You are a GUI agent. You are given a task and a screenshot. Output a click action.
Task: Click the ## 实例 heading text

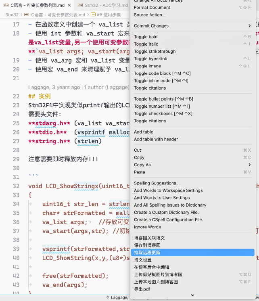(x=40, y=96)
